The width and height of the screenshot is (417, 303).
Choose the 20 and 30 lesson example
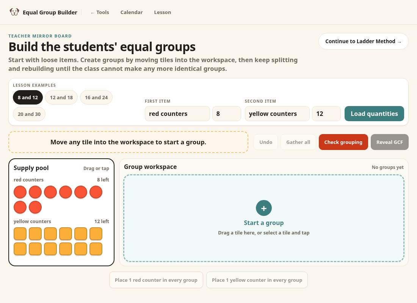(x=29, y=114)
